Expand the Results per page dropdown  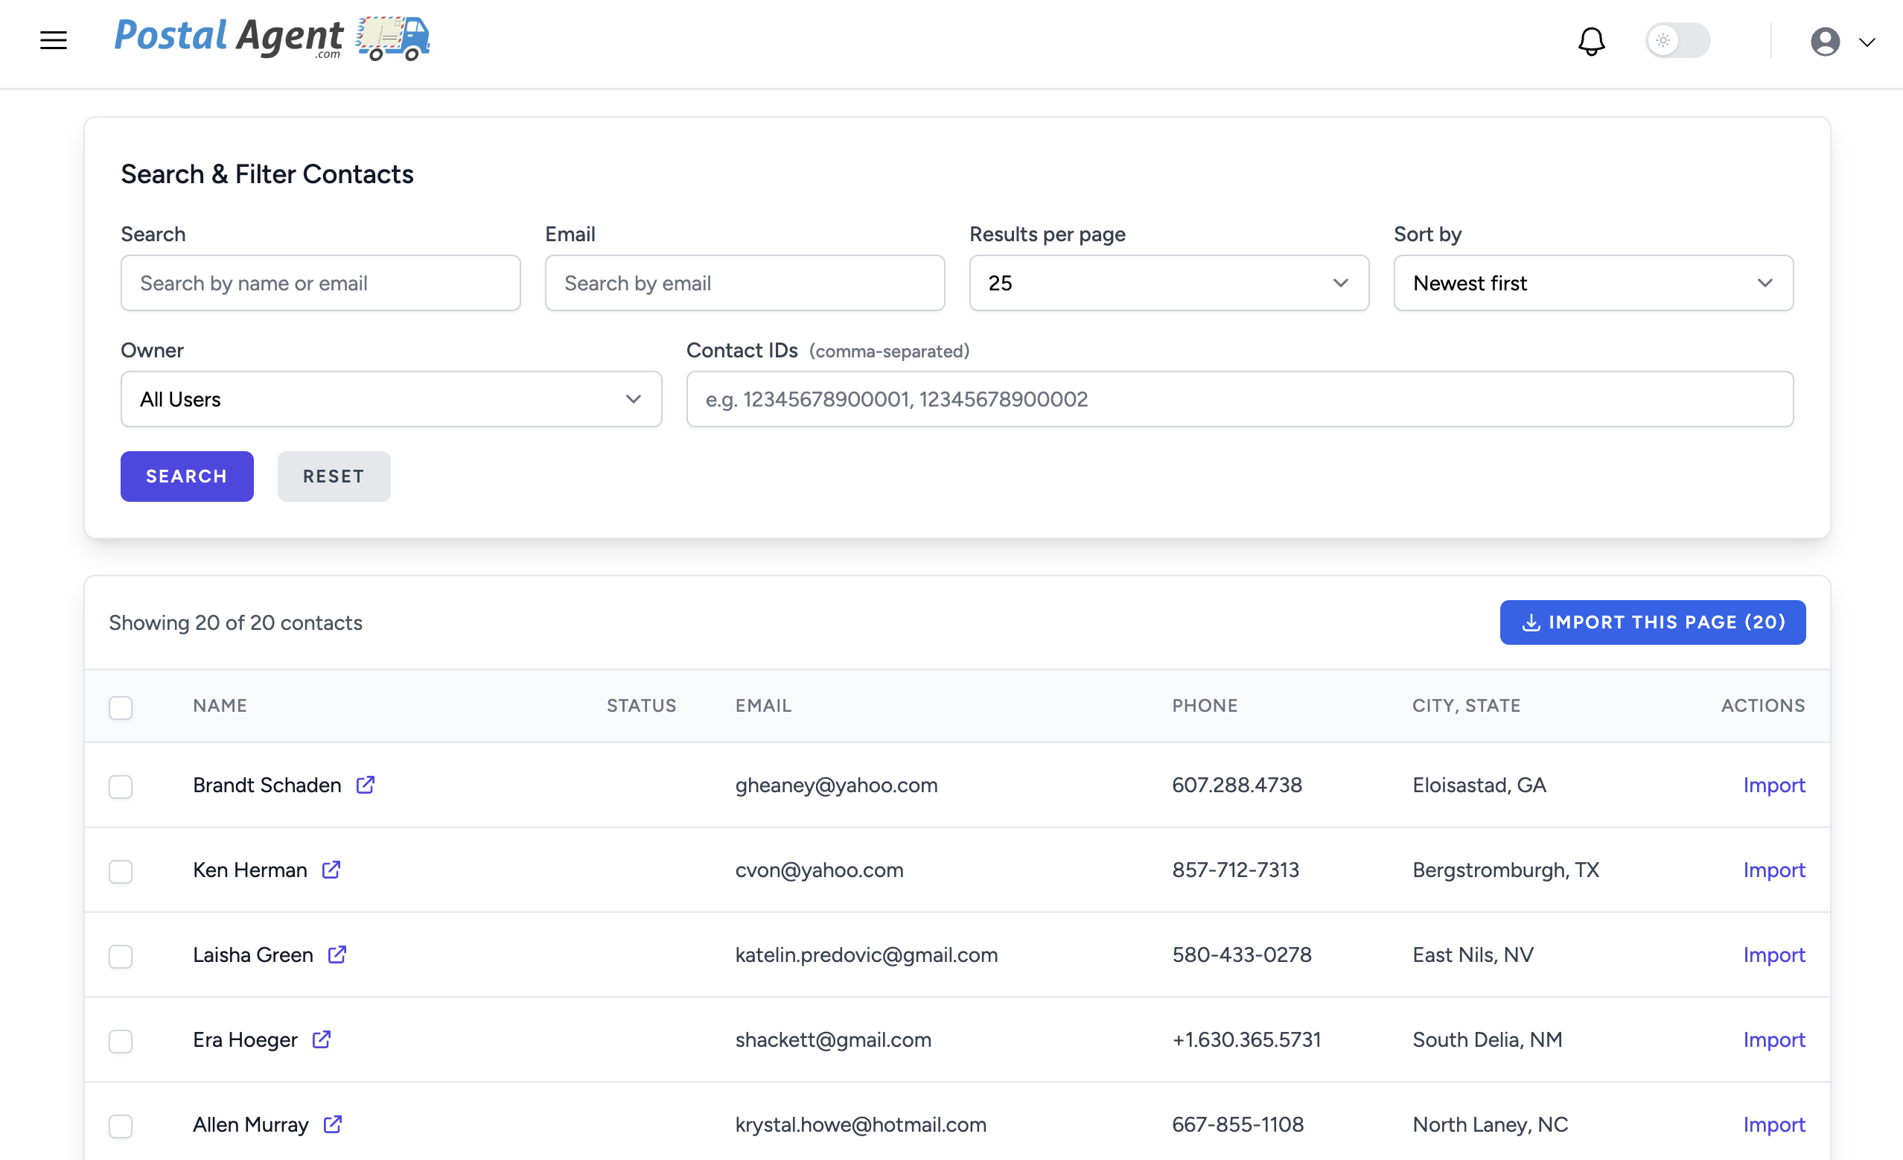coord(1168,284)
